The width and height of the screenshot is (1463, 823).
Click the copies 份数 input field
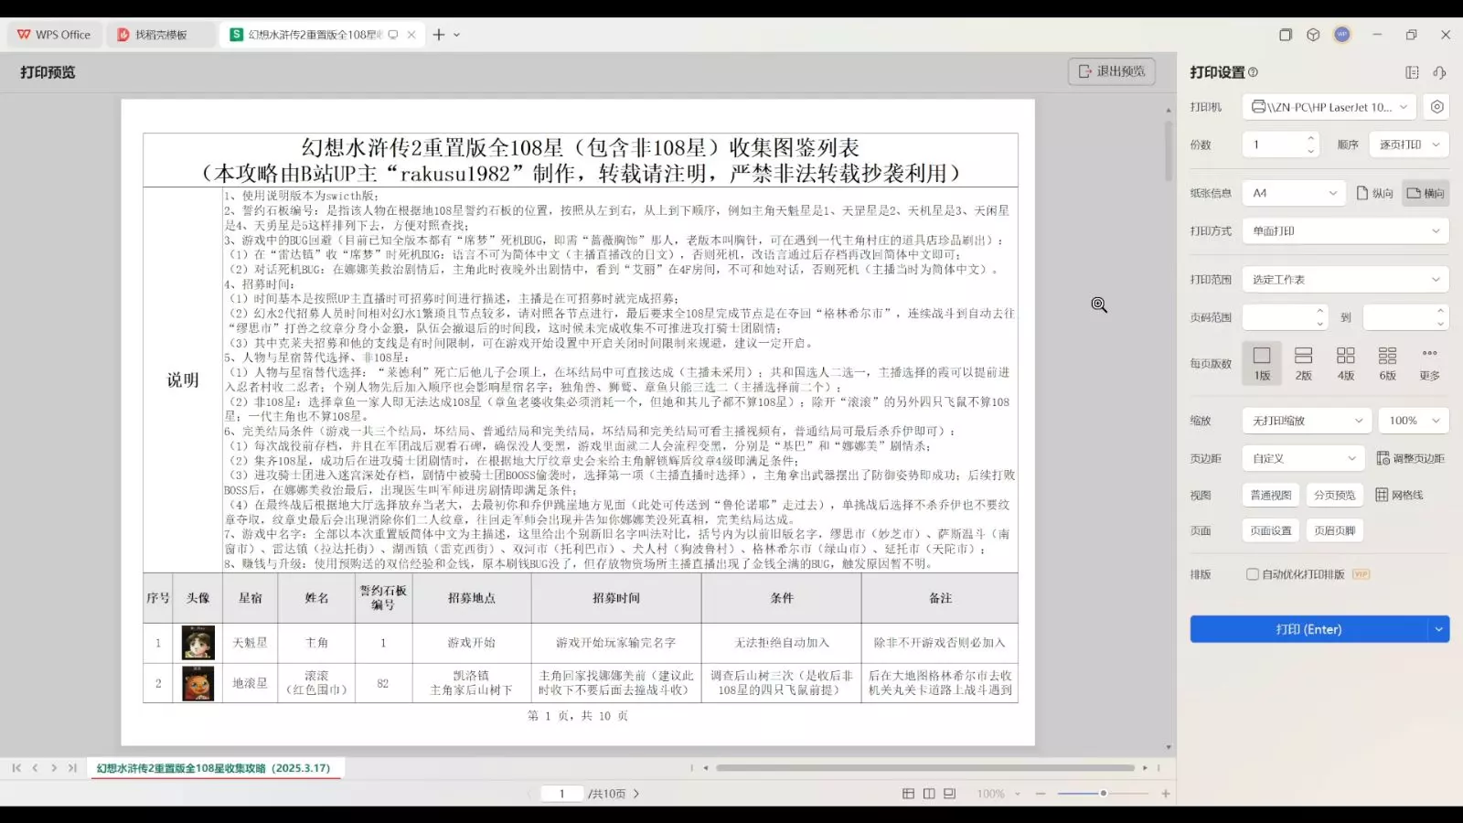click(x=1275, y=144)
